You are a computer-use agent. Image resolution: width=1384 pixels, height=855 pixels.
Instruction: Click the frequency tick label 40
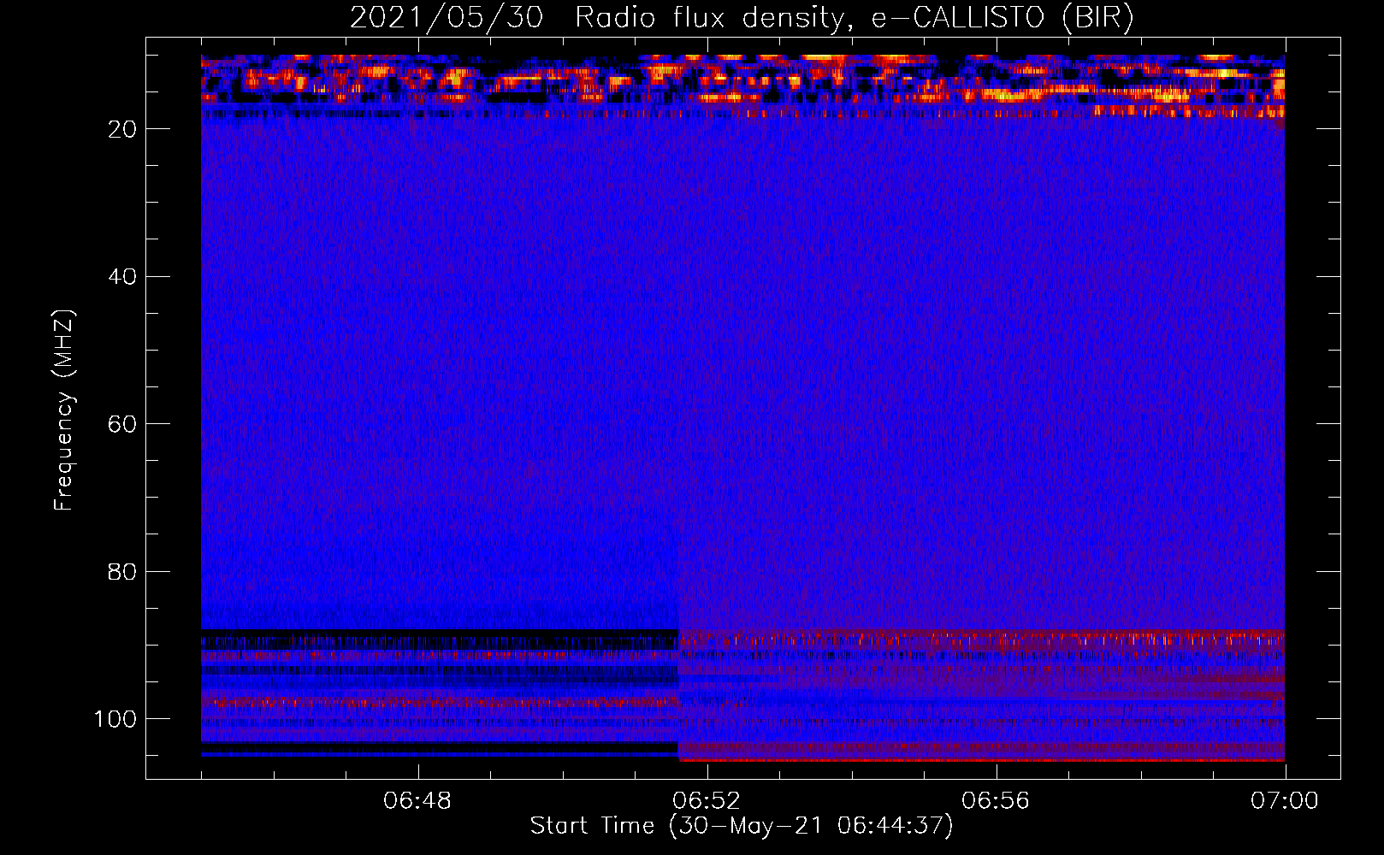tap(123, 277)
